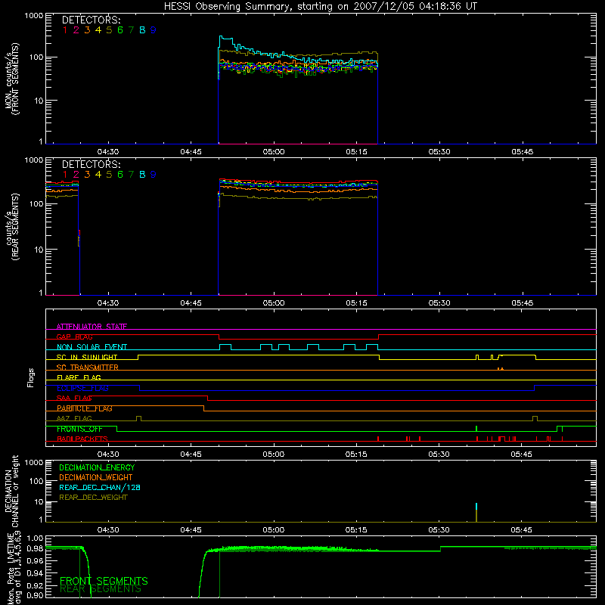Click the olive flag label below PARTICLE_FLAG

click(74, 418)
